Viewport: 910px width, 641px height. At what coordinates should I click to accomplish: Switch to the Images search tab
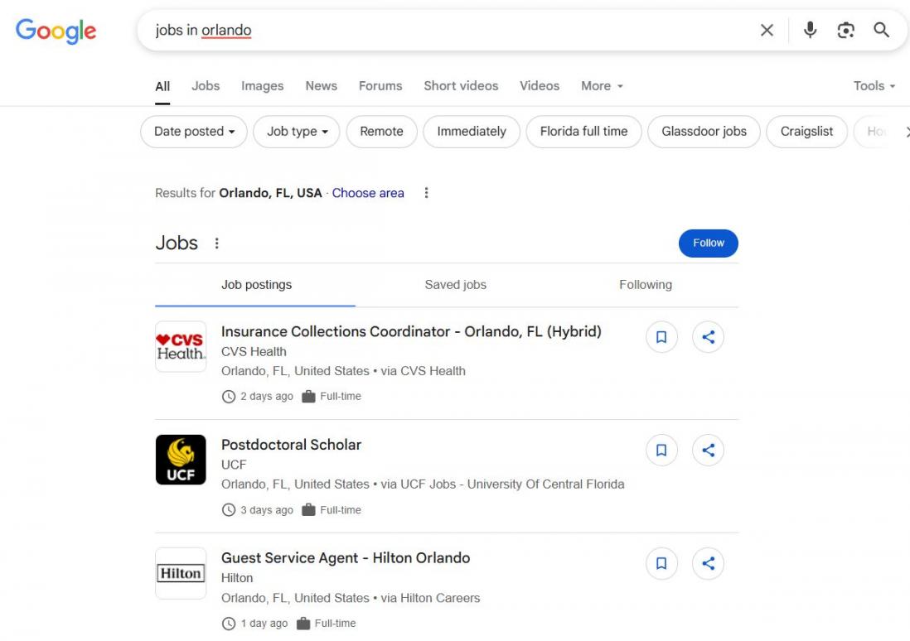tap(263, 86)
